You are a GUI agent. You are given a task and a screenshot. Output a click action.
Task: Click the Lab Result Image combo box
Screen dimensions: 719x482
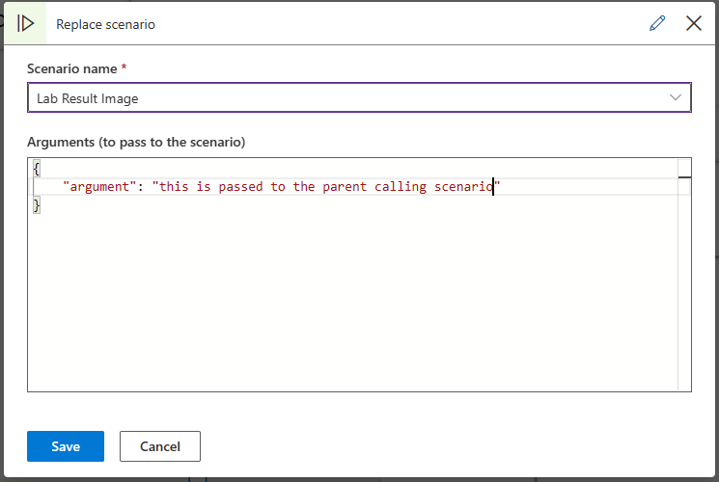(x=347, y=97)
